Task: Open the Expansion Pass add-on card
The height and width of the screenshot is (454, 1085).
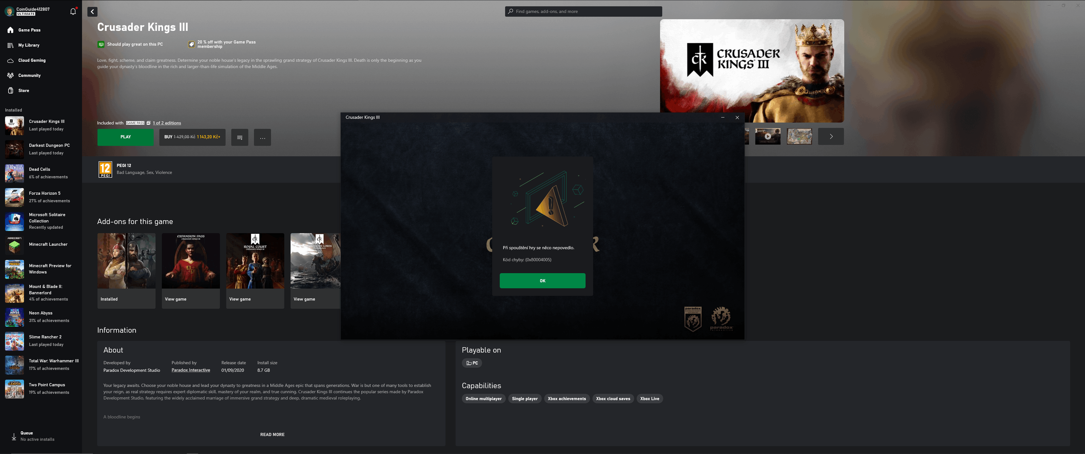Action: tap(191, 271)
